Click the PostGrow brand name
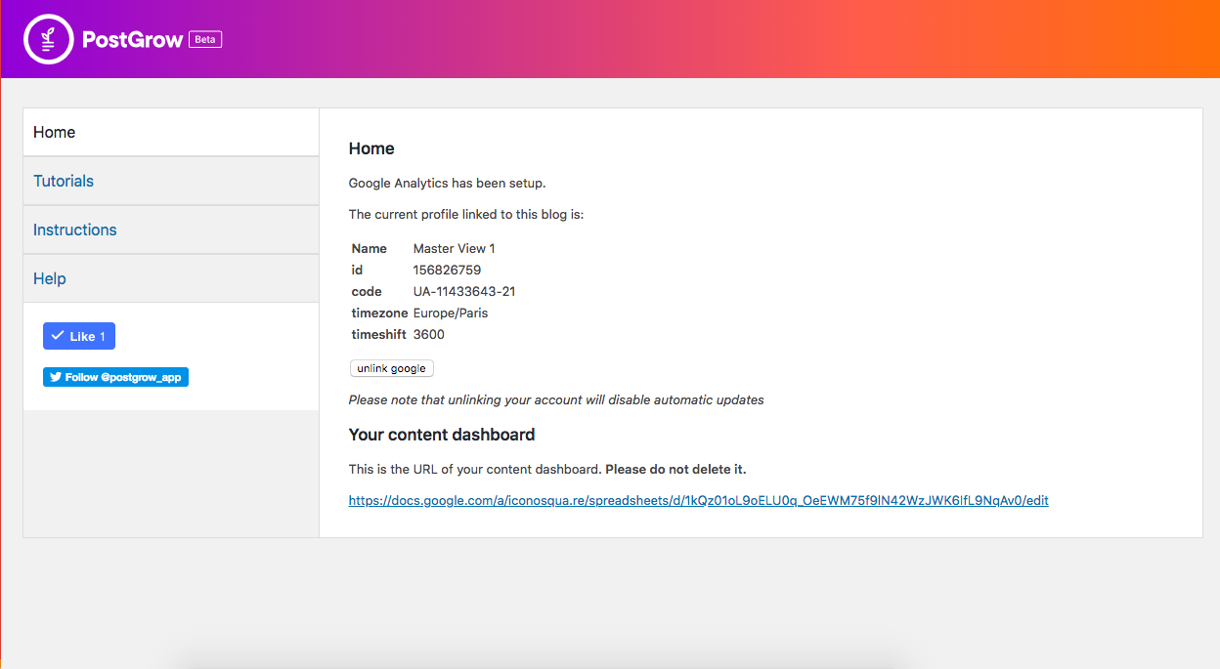This screenshot has width=1220, height=669. [133, 40]
